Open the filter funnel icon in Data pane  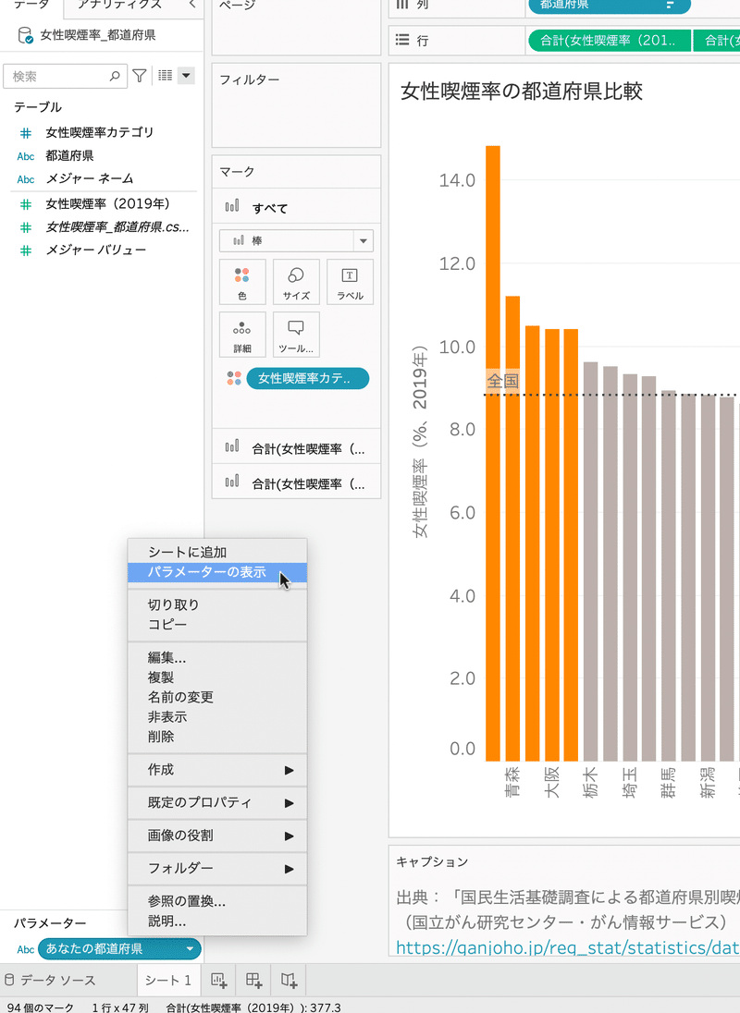139,76
